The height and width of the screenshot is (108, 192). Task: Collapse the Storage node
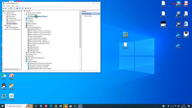(x=3, y=25)
